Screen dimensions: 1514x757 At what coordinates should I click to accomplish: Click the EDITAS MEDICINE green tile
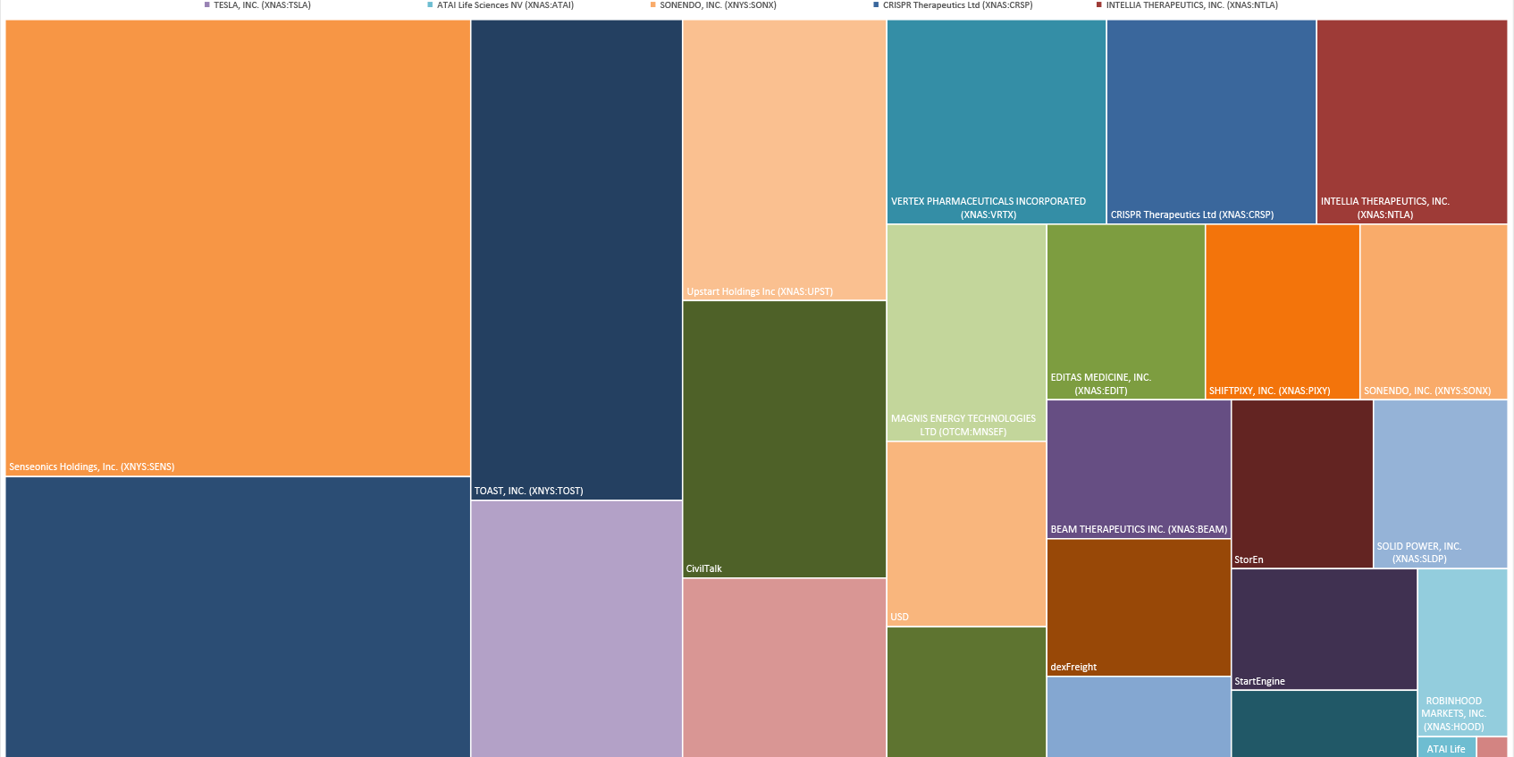(1125, 310)
